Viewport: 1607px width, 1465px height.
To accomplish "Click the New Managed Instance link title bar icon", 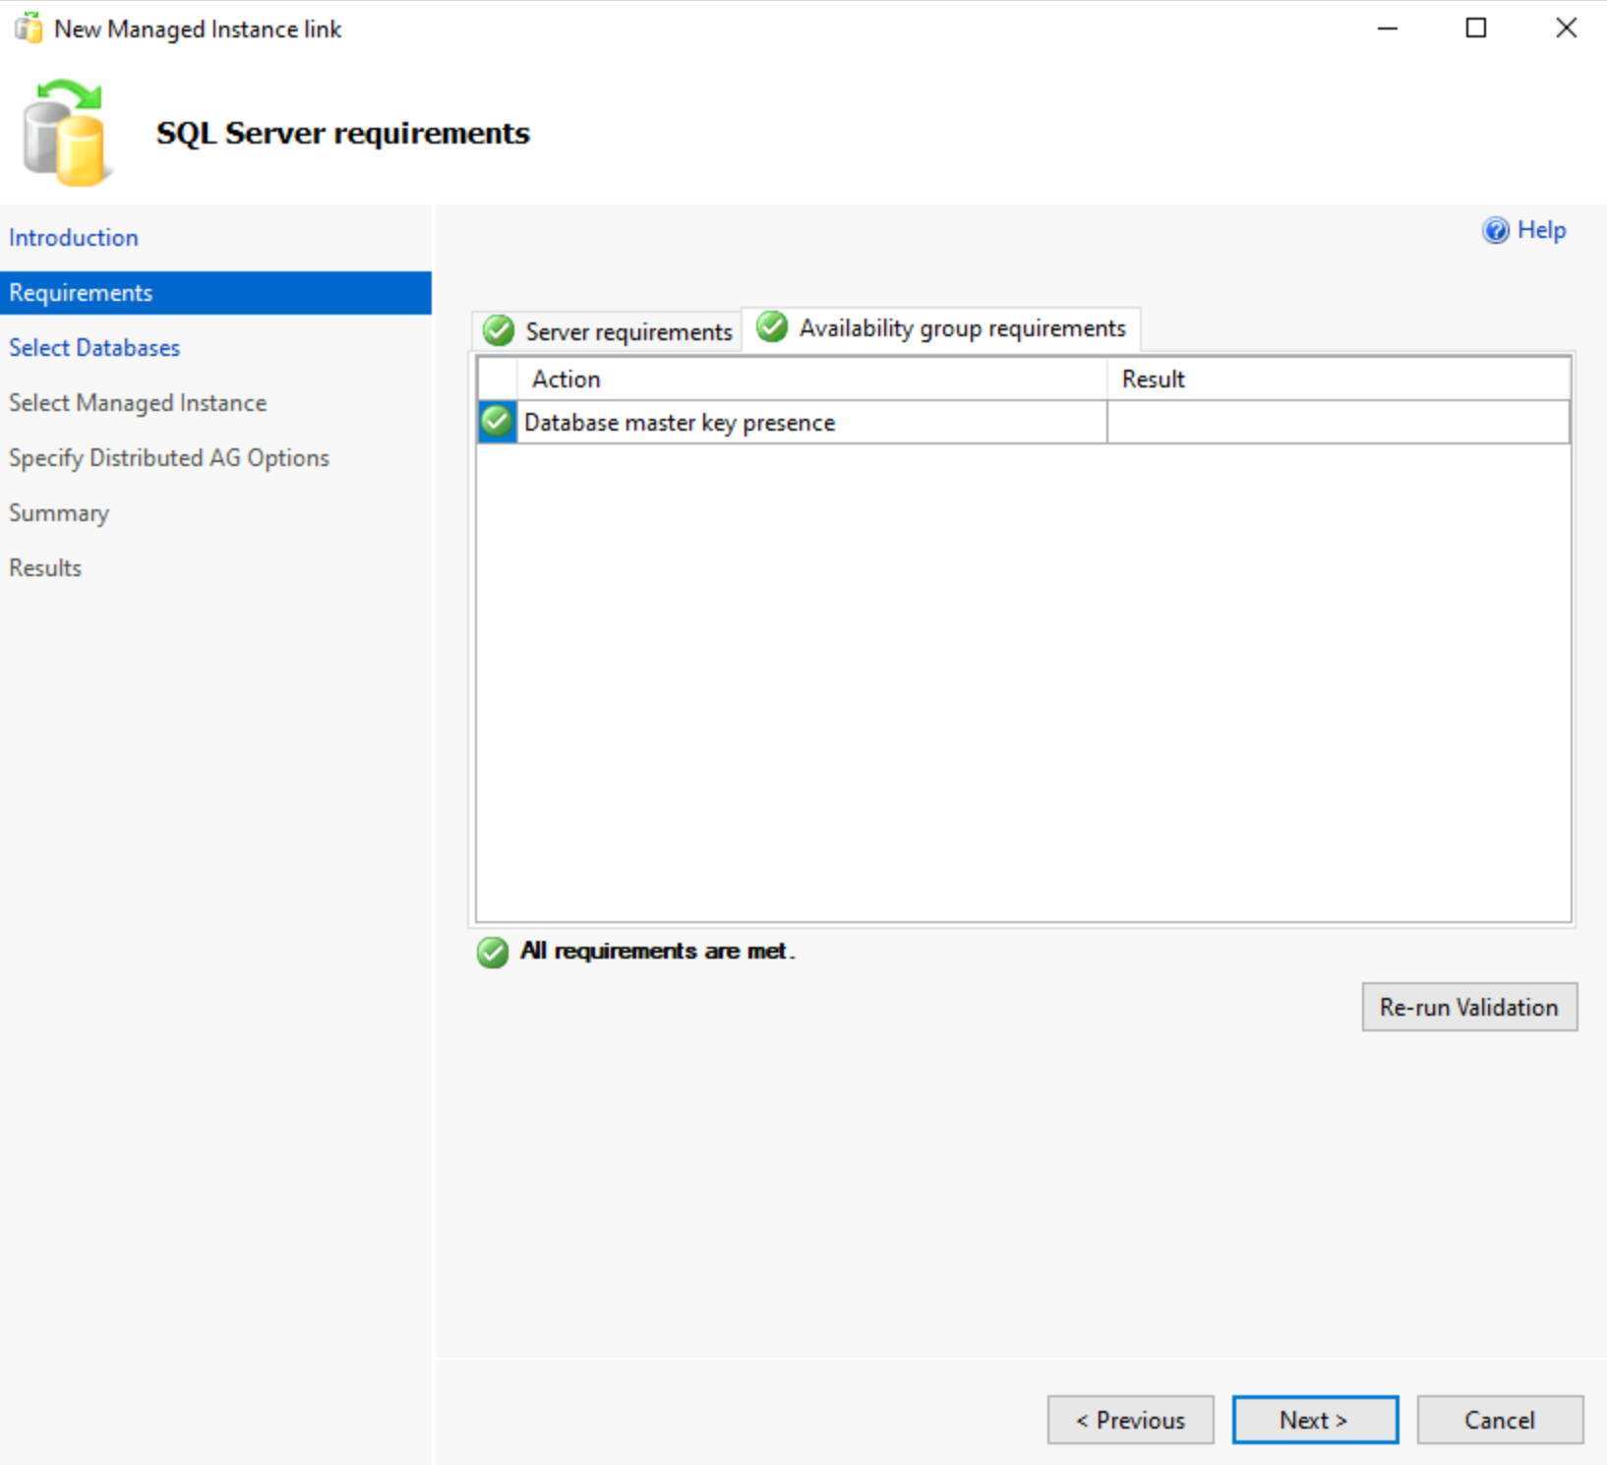I will click(29, 28).
